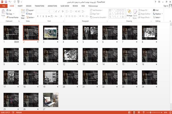Image resolution: width=172 pixels, height=114 pixels.
Task: Open the Select dropdown in Editing
Action: (157, 17)
